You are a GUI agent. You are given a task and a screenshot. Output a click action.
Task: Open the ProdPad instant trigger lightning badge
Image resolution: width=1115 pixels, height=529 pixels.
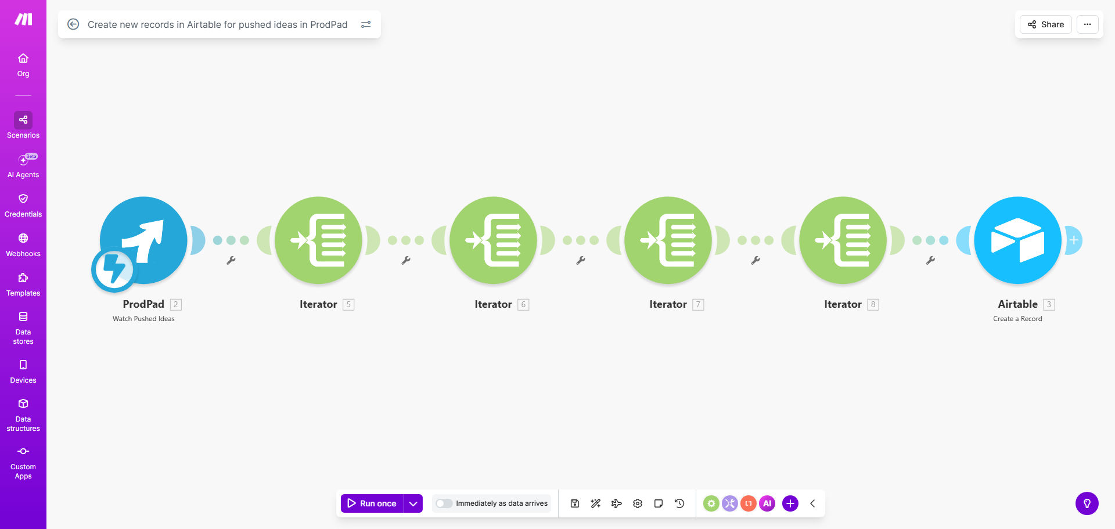113,270
